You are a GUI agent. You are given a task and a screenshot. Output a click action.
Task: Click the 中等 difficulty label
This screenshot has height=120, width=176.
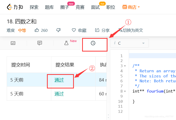(x=22, y=30)
